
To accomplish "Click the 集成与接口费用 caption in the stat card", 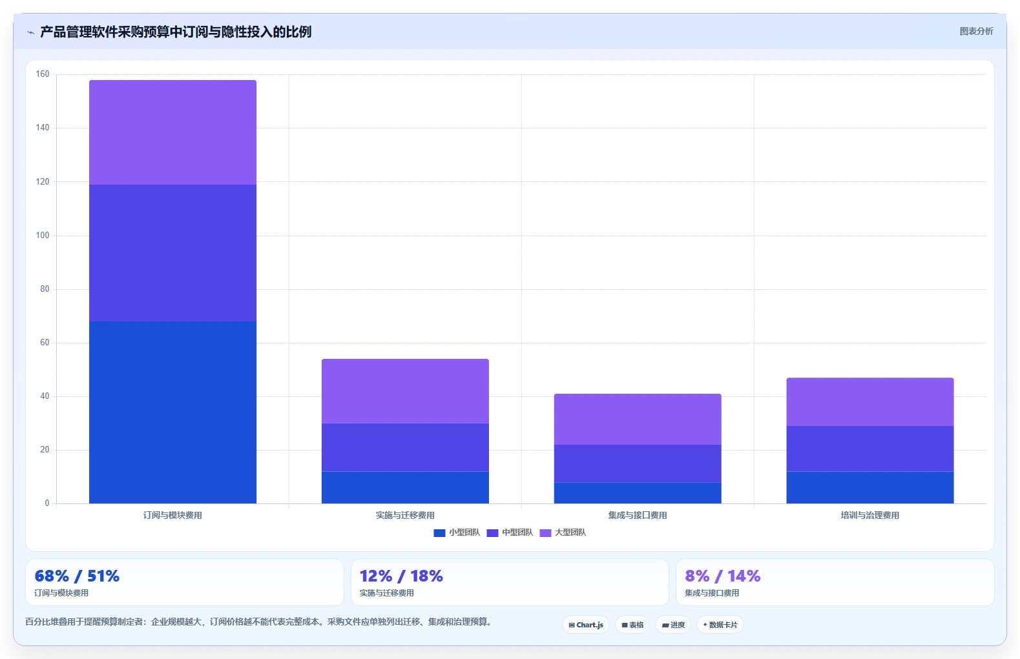I will (712, 593).
